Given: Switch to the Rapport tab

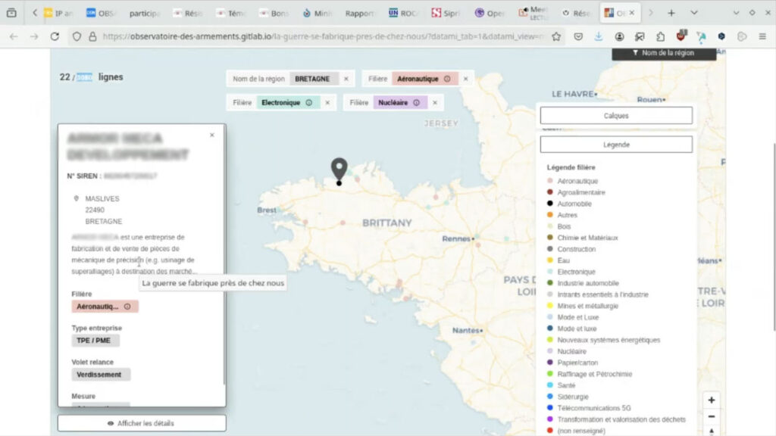Looking at the screenshot, I should coord(360,14).
